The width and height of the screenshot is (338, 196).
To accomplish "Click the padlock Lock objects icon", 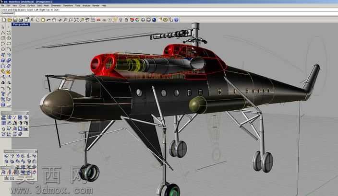I will pos(126,20).
